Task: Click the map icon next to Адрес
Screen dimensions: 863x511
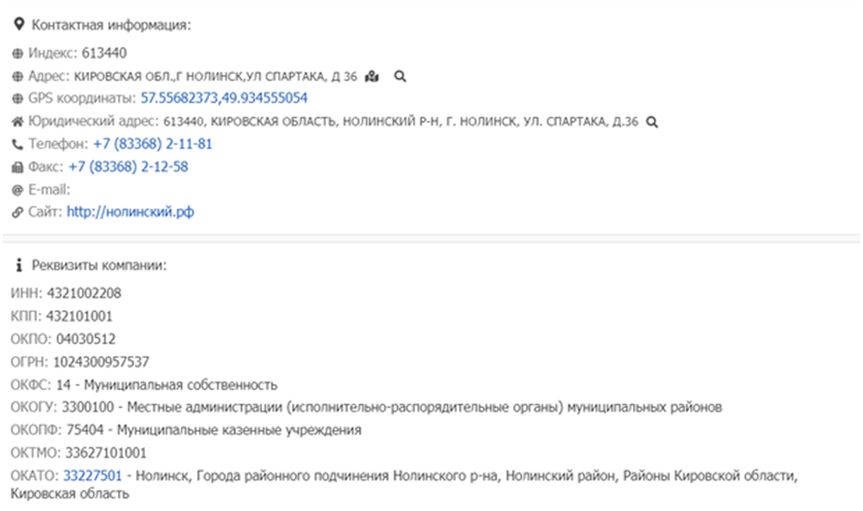Action: [373, 76]
